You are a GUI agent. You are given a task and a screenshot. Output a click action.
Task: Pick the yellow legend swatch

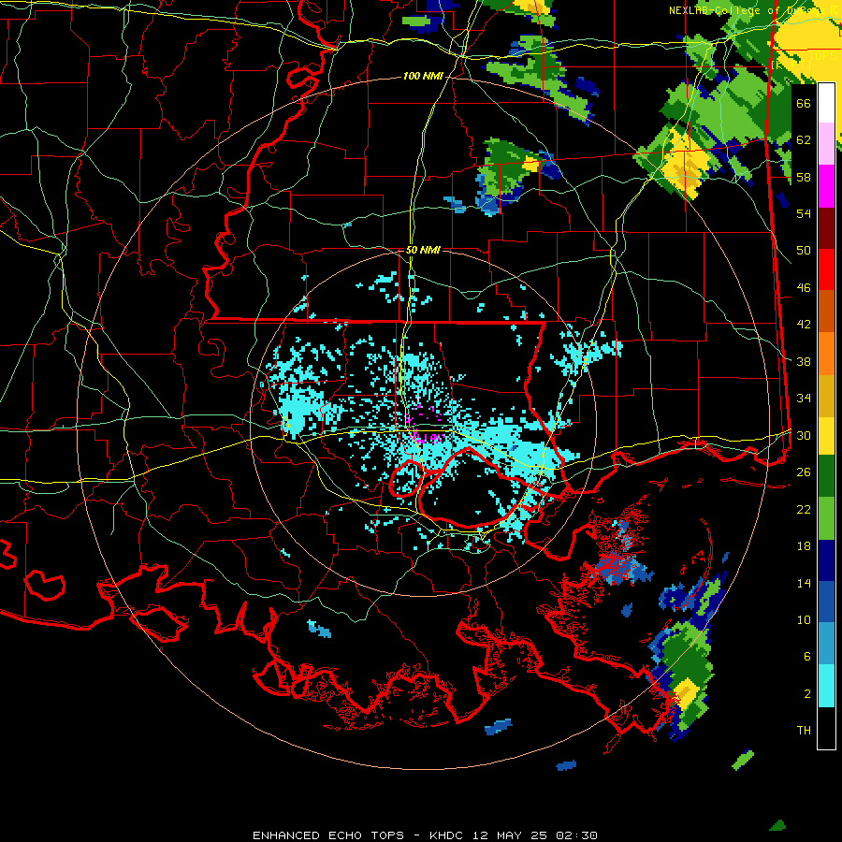click(826, 435)
